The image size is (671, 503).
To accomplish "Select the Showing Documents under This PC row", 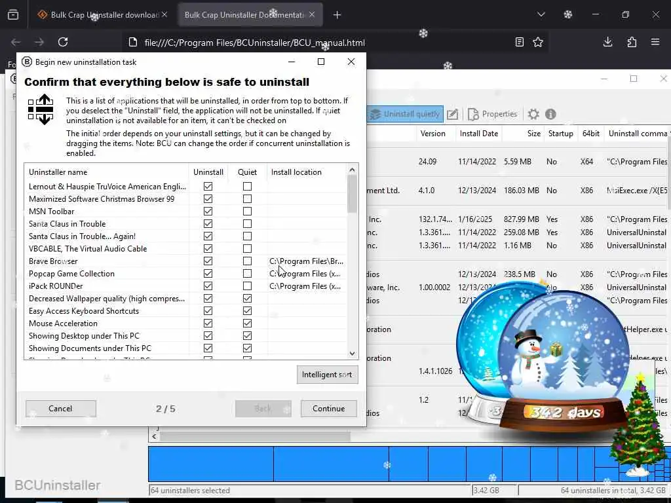I will (185, 348).
